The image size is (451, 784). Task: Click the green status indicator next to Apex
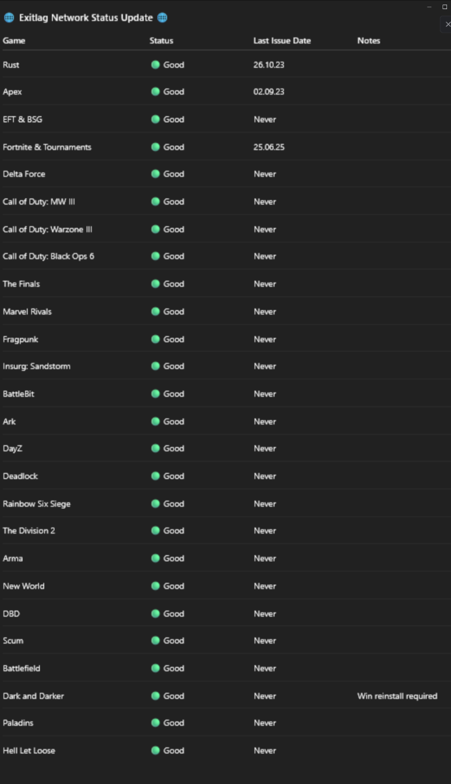(156, 92)
